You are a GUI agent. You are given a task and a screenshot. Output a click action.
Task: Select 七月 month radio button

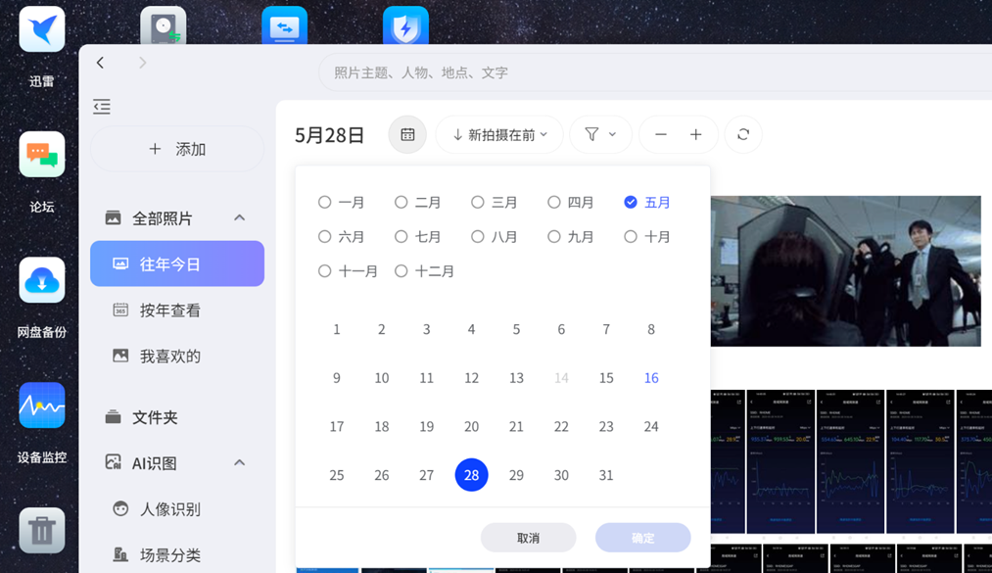(402, 236)
